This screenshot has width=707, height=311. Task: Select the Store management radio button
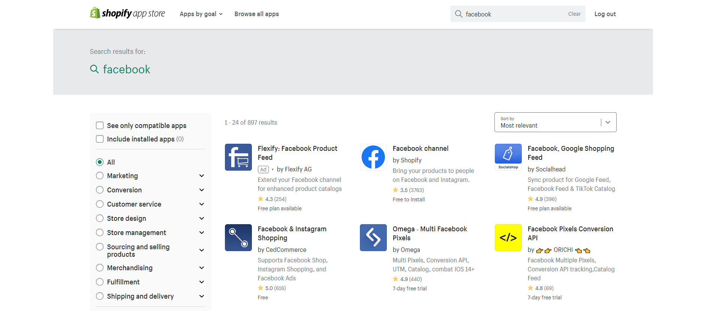100,232
